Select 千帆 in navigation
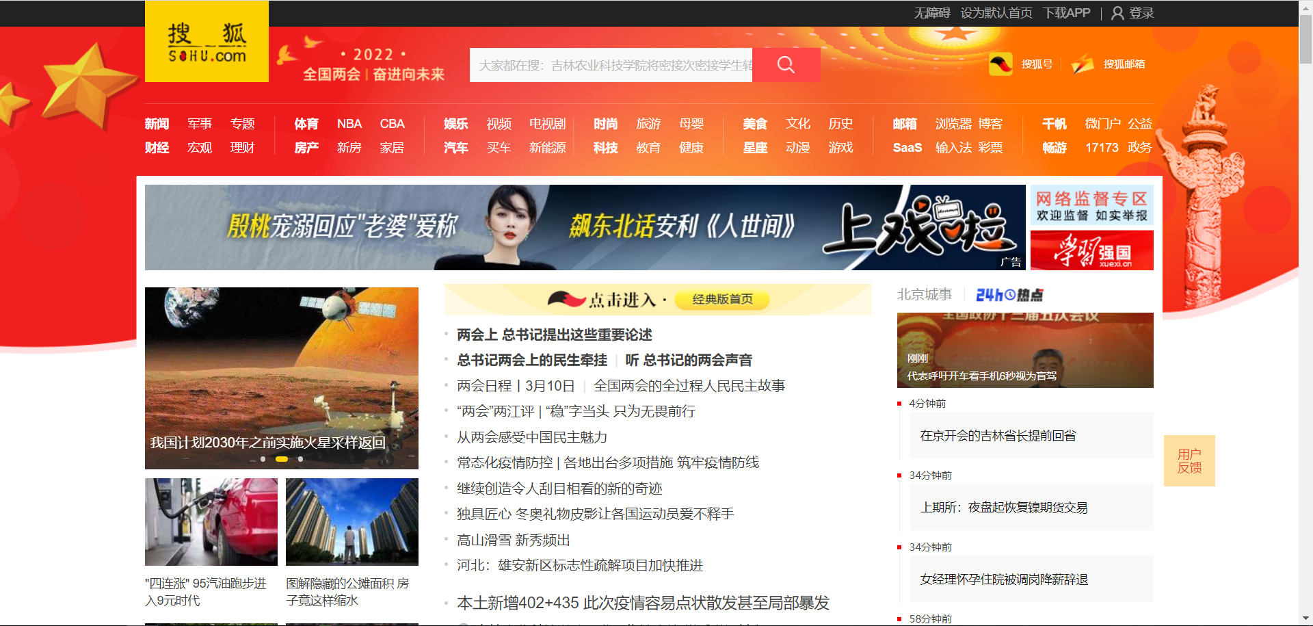The height and width of the screenshot is (626, 1313). coord(1055,124)
